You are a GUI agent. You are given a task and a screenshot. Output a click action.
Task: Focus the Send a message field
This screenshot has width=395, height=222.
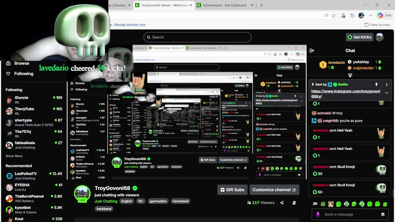(x=349, y=214)
